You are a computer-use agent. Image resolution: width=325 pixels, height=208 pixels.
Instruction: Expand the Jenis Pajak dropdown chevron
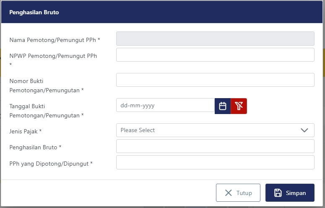pyautogui.click(x=304, y=130)
